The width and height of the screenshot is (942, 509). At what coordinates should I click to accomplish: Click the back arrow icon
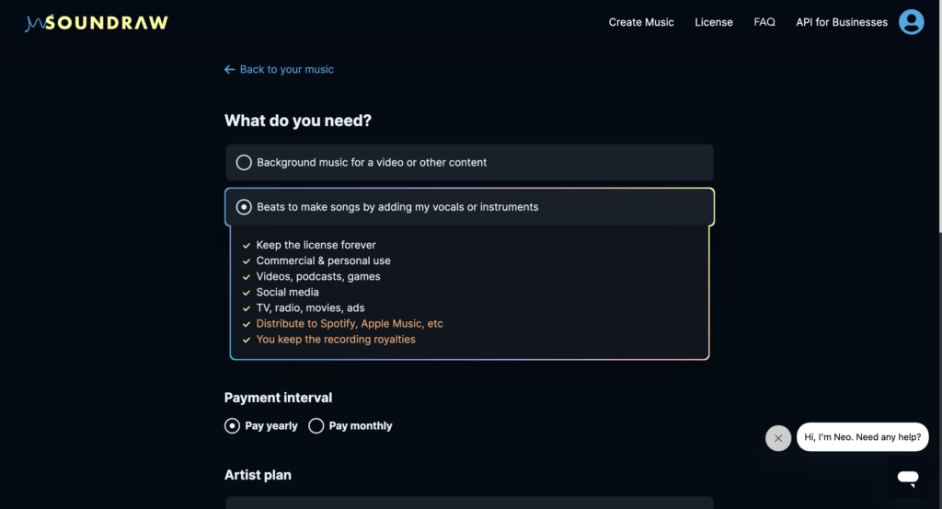[x=229, y=70]
